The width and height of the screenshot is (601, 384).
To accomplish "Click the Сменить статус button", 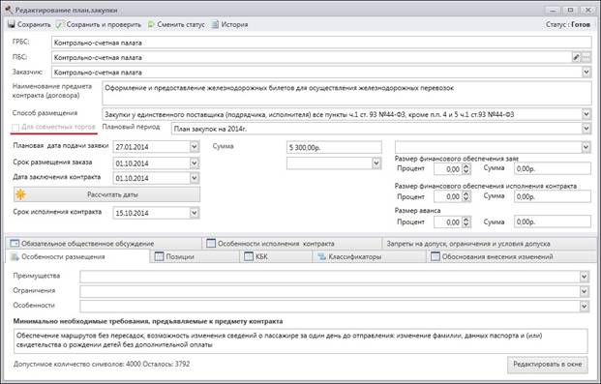I will coord(176,24).
